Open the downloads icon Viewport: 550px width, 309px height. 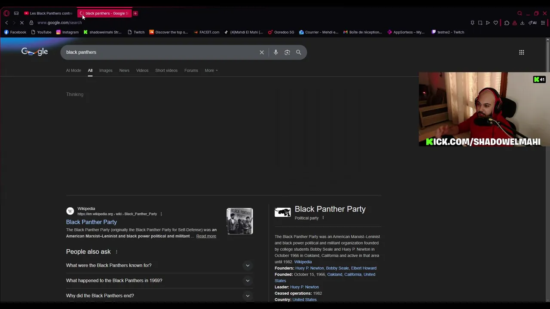click(x=522, y=23)
